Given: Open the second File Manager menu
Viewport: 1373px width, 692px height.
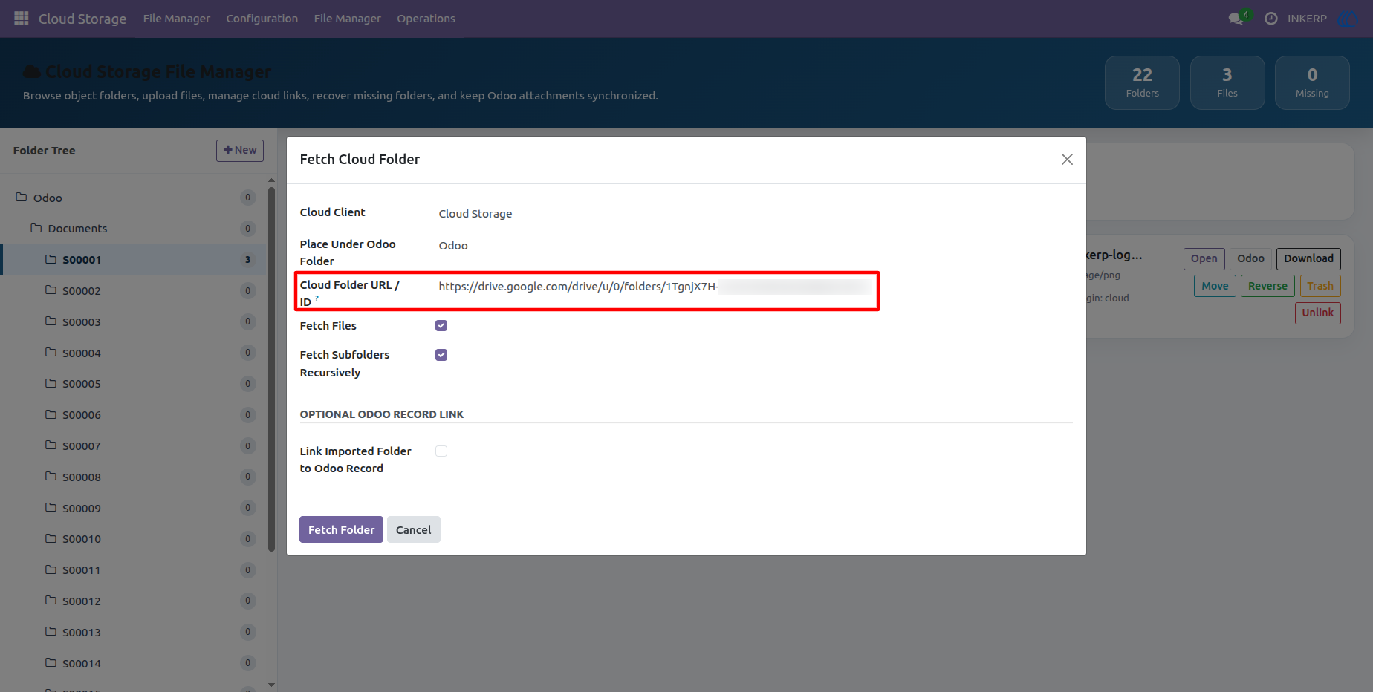Looking at the screenshot, I should pyautogui.click(x=348, y=19).
